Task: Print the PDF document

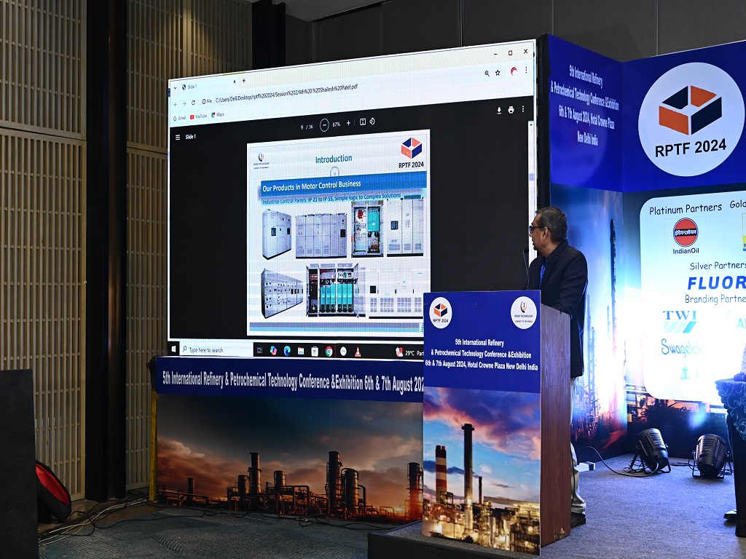Action: point(511,110)
